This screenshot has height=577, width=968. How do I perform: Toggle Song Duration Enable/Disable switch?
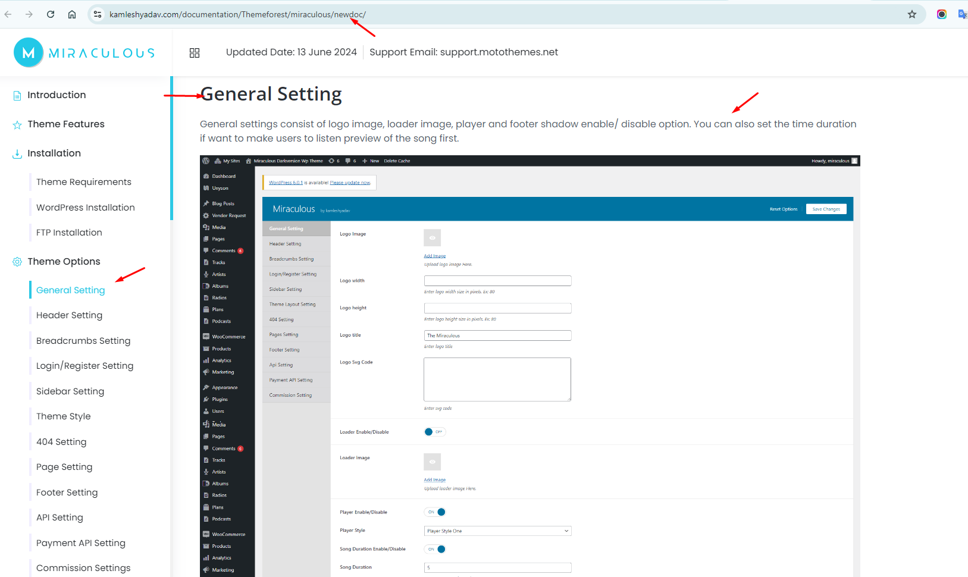pyautogui.click(x=435, y=549)
